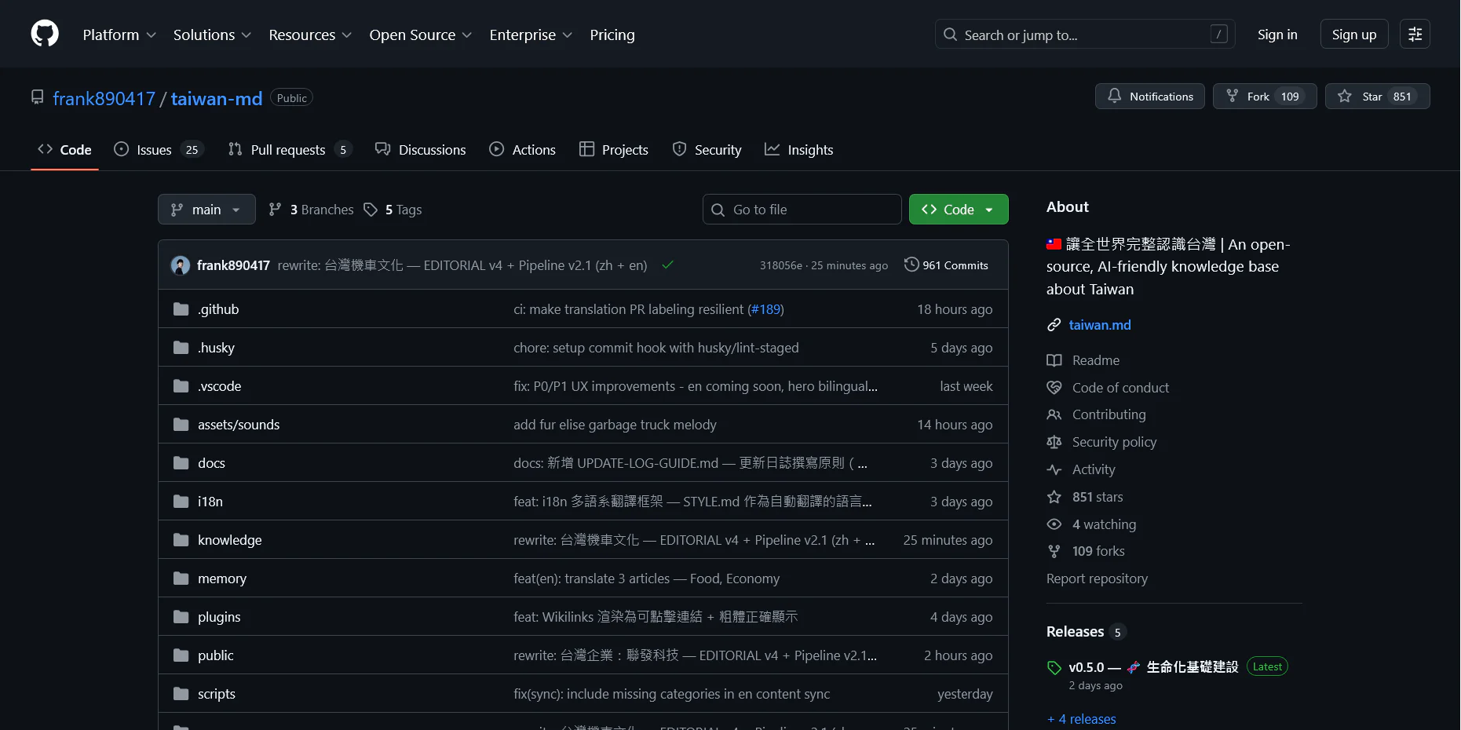Open the Readme link in About
This screenshot has height=730, width=1461.
[1096, 360]
